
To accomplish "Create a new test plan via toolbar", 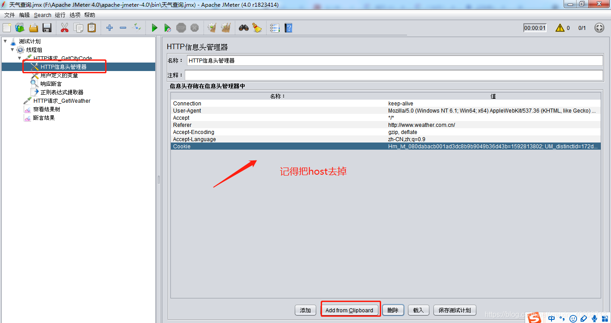I will pyautogui.click(x=7, y=28).
